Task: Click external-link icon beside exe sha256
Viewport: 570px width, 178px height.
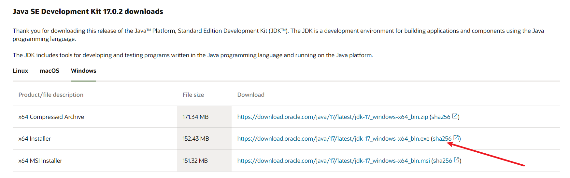Action: (x=456, y=138)
